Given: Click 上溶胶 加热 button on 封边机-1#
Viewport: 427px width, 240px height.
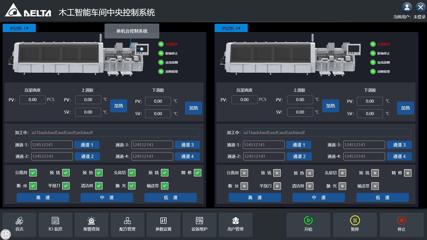Looking at the screenshot, I should 119,106.
